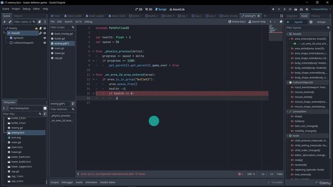Open the Shader Editor bottom panel

[x=108, y=182]
